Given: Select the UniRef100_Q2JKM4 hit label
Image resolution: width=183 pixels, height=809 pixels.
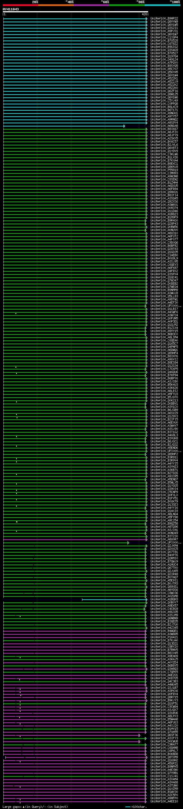Looking at the screenshot, I should [164, 546].
